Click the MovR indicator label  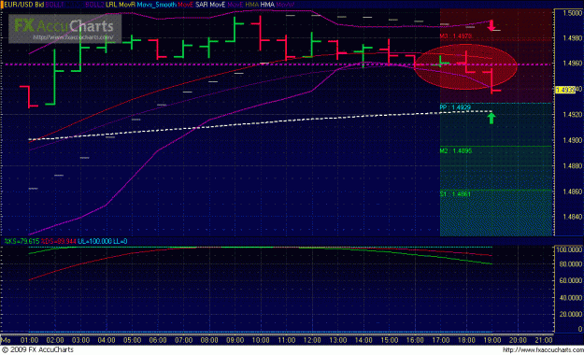[127, 5]
